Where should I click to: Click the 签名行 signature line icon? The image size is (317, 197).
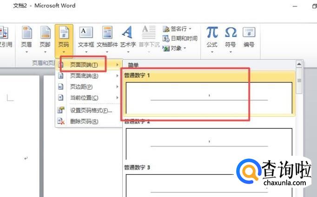click(166, 29)
